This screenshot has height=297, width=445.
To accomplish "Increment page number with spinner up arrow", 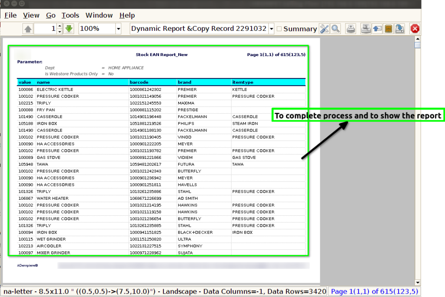I will tap(60, 26).
